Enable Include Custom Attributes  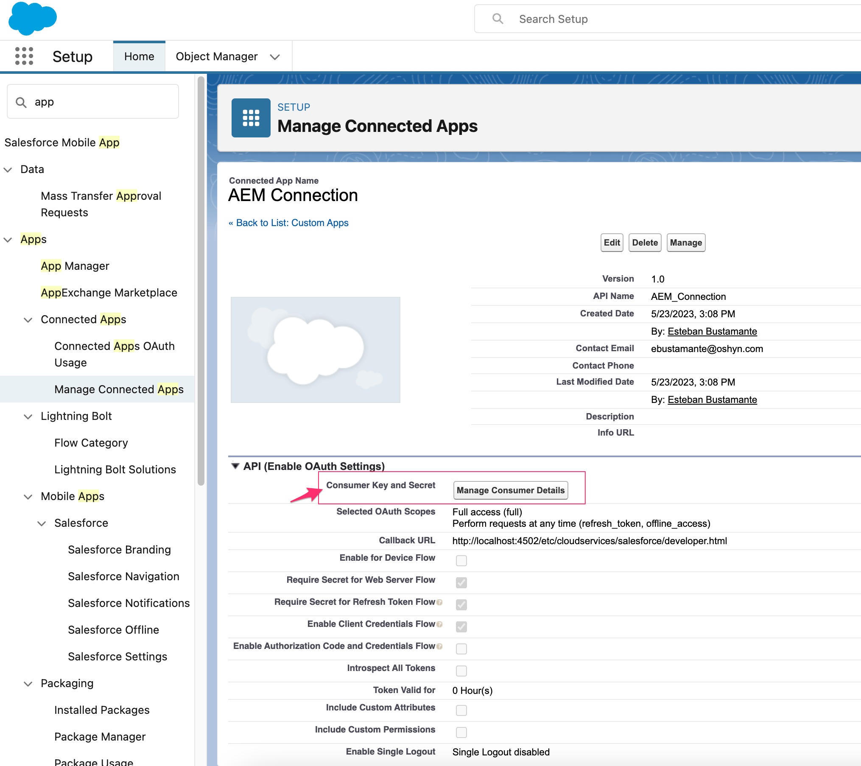click(461, 710)
